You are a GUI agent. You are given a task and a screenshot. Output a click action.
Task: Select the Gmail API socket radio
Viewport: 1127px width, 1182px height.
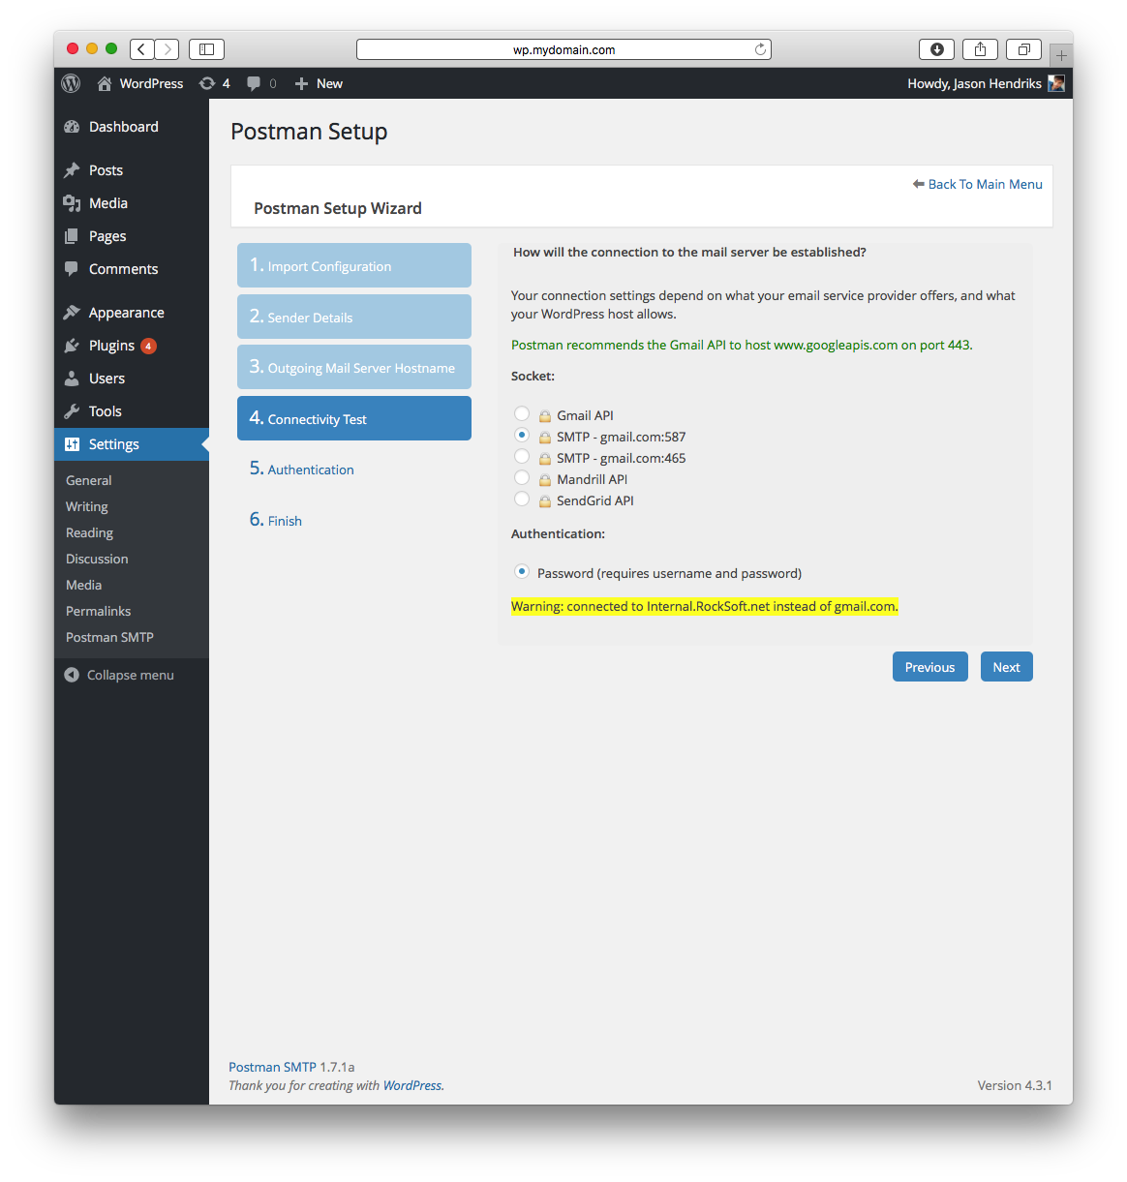[522, 414]
